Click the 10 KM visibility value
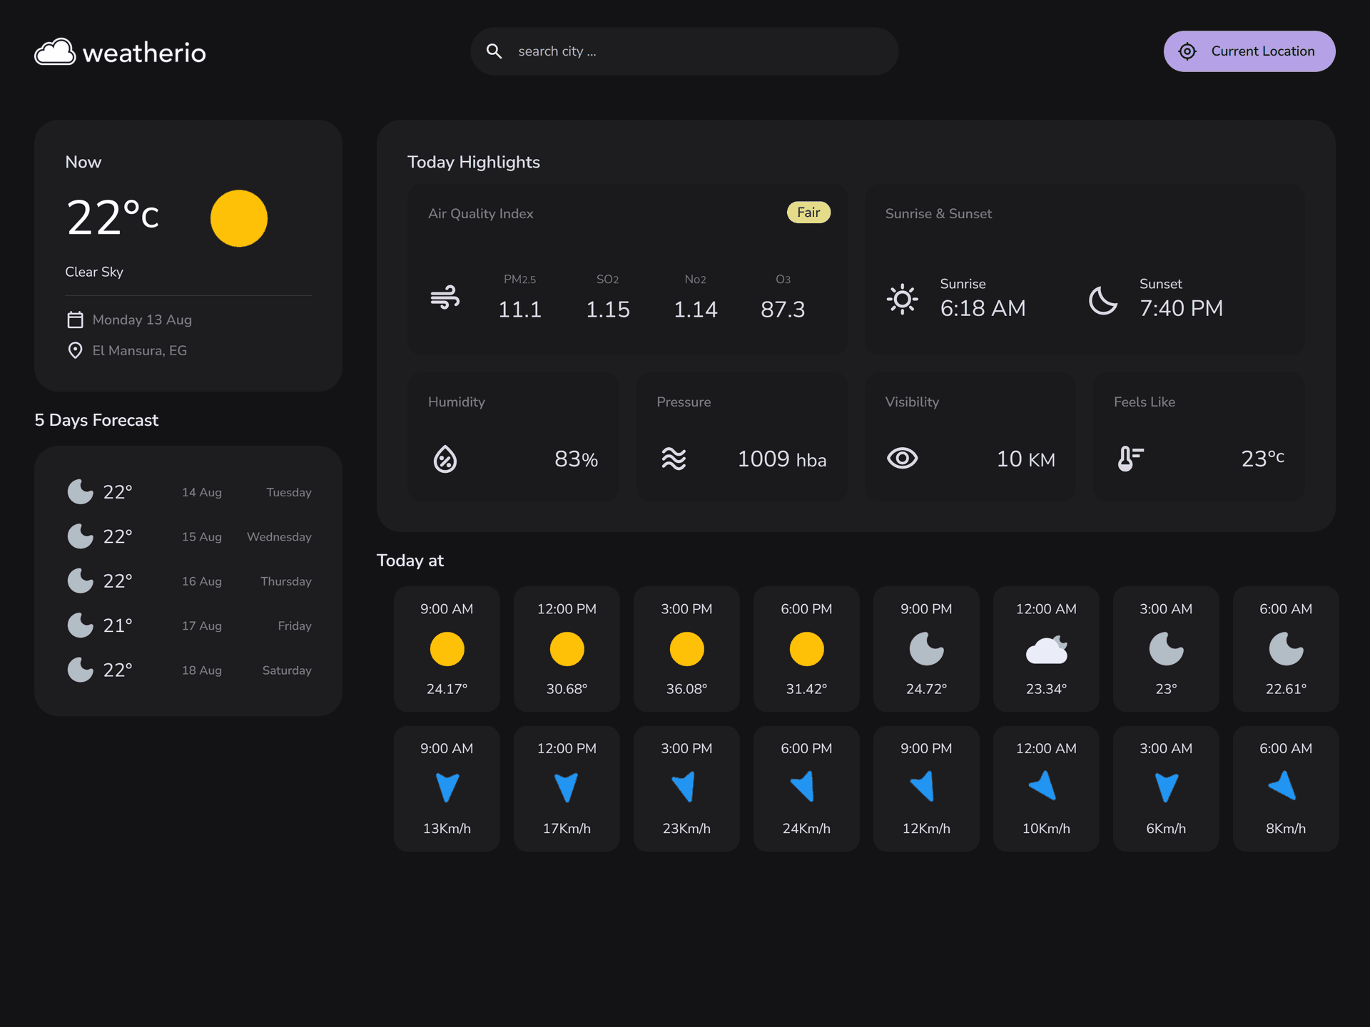Image resolution: width=1370 pixels, height=1027 pixels. (1026, 459)
